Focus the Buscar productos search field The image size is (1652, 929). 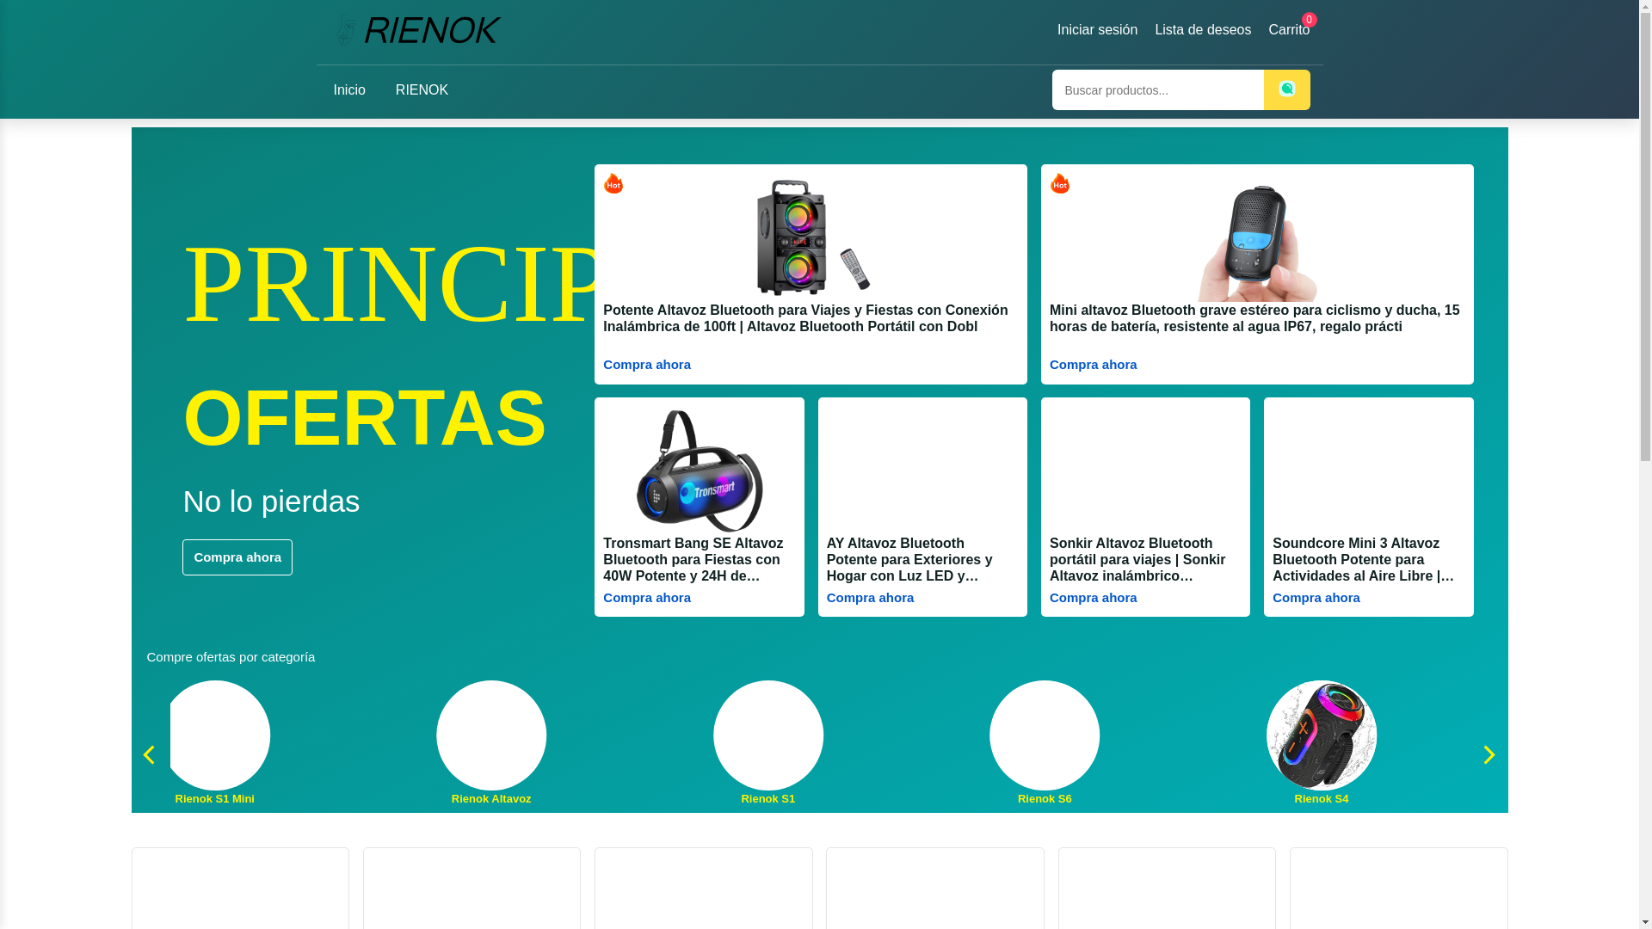1158,89
